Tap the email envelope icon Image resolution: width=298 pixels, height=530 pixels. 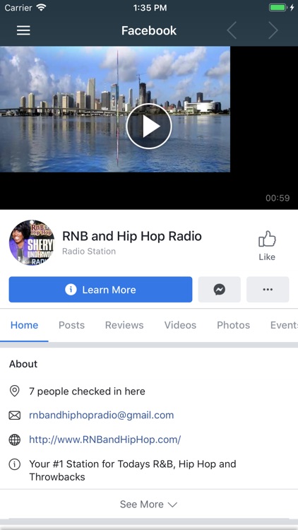point(15,416)
